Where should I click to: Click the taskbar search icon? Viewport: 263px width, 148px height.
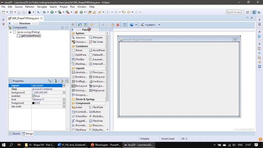11,145
